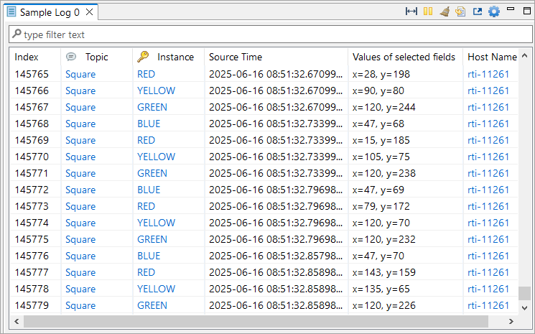Click Values of selected fields header
The image size is (535, 334).
(x=405, y=57)
